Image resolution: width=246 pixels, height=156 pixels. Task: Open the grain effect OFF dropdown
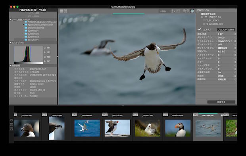pos(227,44)
